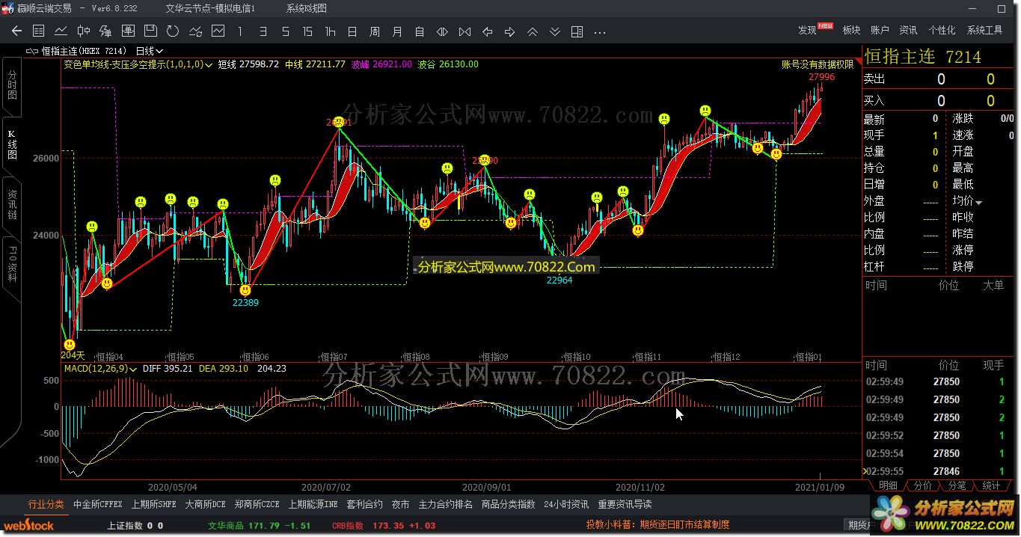The image size is (1021, 537).
Task: Select the 明细 tab
Action: [x=888, y=486]
